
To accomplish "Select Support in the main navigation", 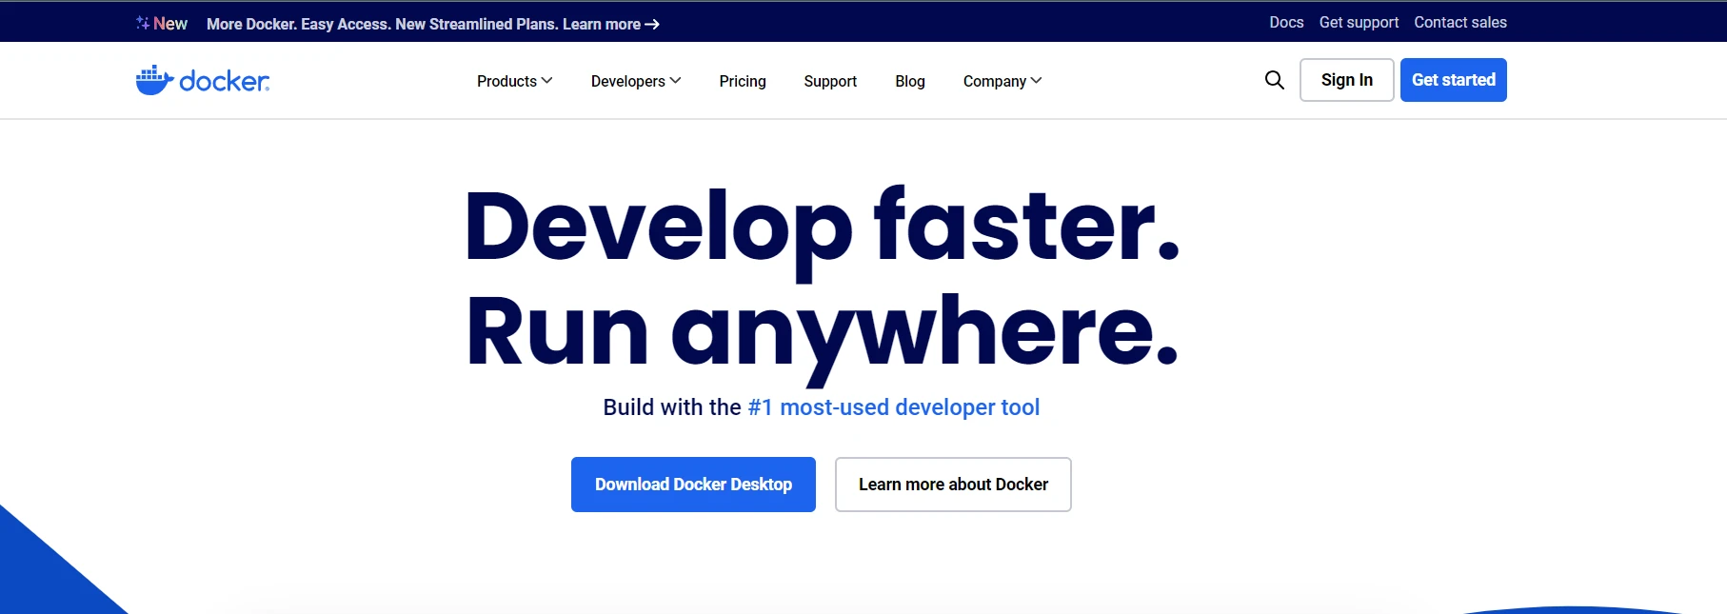I will [x=829, y=81].
